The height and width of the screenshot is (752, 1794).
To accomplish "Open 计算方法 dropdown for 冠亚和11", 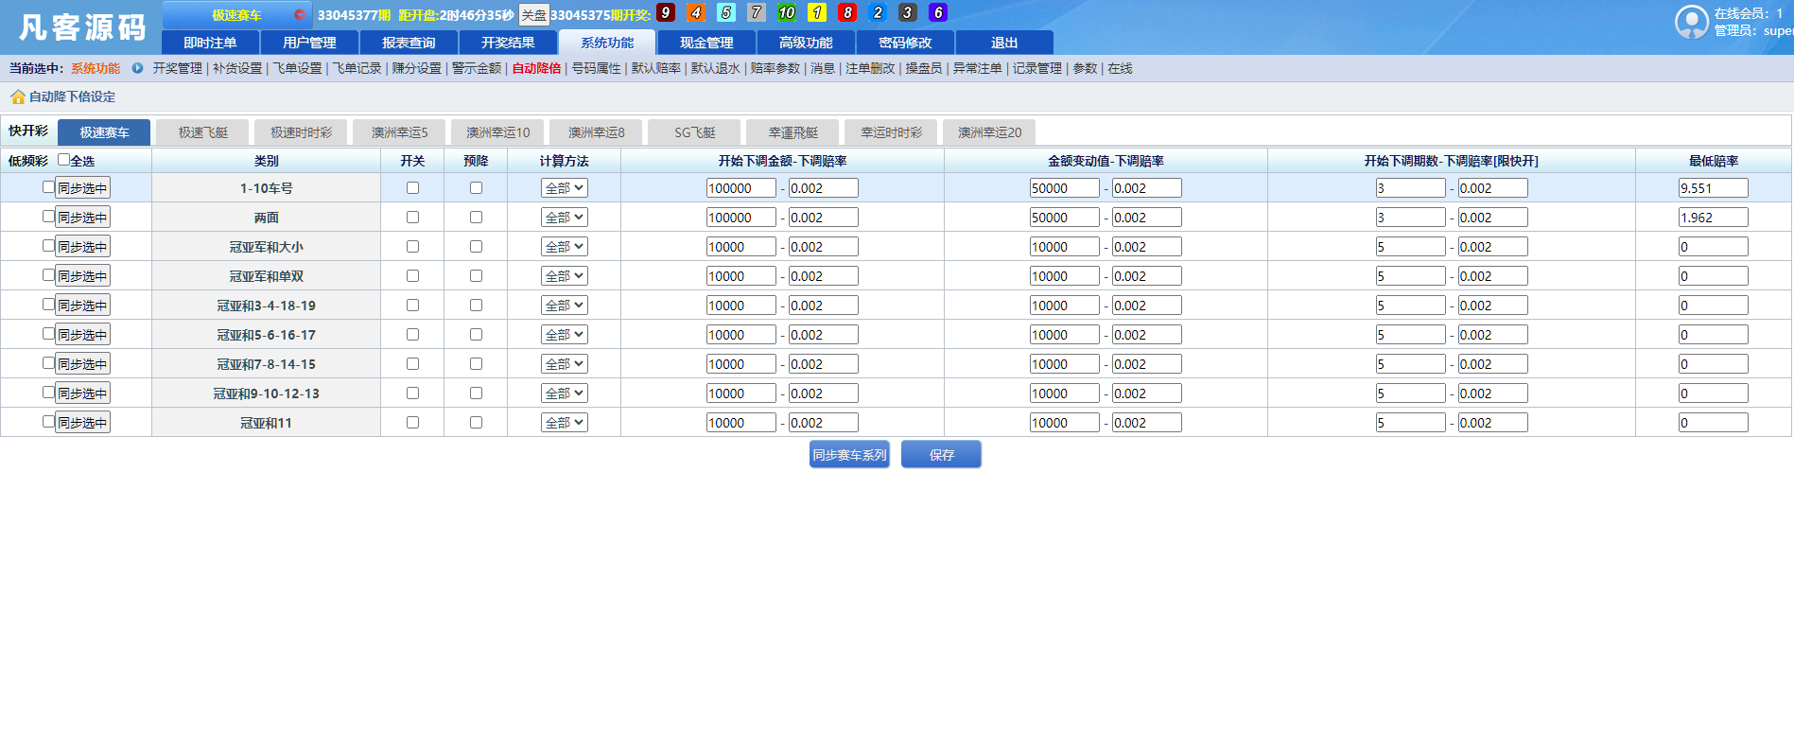I will pos(565,423).
